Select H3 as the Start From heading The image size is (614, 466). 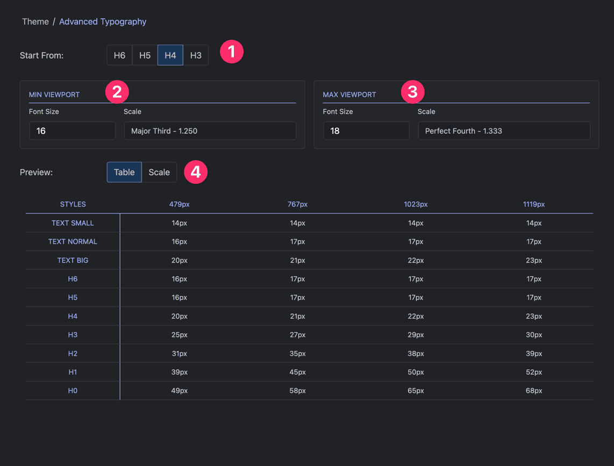(x=196, y=55)
